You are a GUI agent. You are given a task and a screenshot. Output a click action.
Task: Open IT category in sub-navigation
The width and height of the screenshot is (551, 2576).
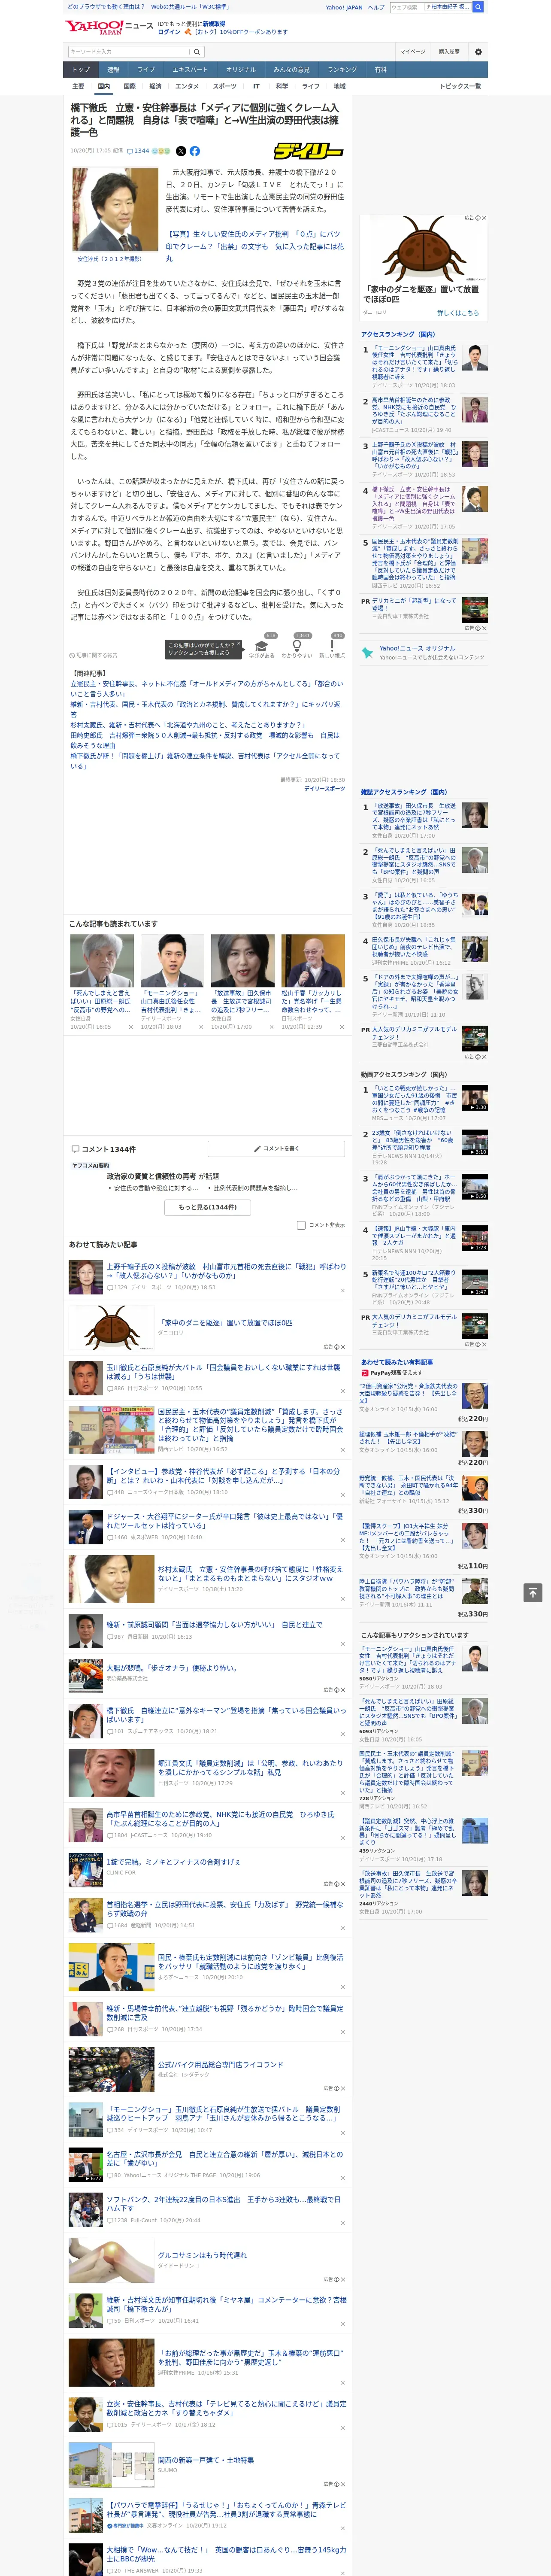coord(256,86)
